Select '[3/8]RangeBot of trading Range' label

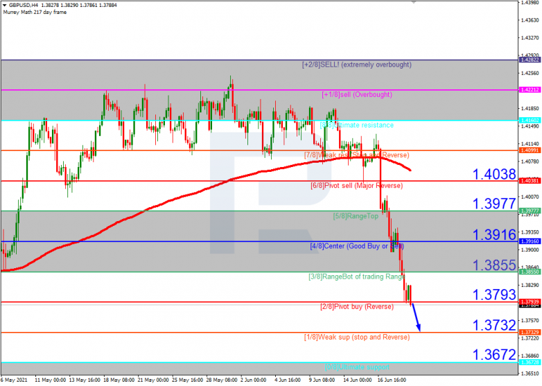(x=357, y=277)
